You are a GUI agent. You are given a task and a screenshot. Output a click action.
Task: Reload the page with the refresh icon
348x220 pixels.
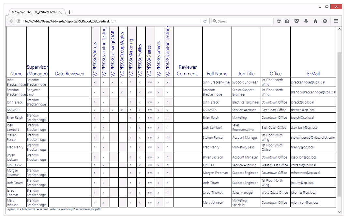205,21
